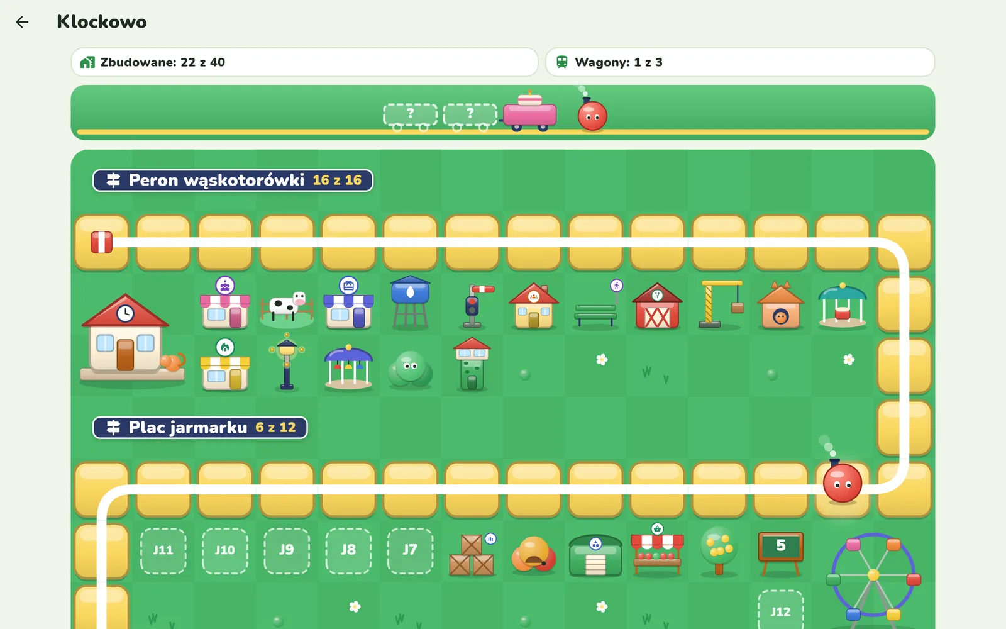Select the Ferris wheel
1006x629 pixels.
point(873,581)
